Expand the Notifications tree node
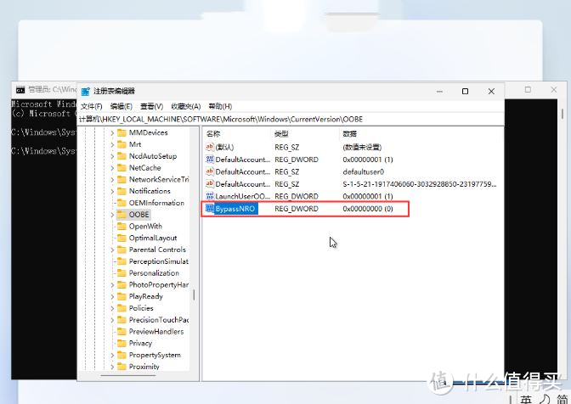Screen dimensions: 571x404 (112, 191)
